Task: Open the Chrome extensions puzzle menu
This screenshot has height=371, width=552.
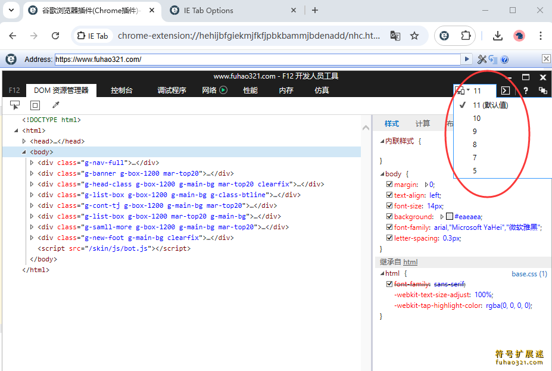Action: point(466,36)
